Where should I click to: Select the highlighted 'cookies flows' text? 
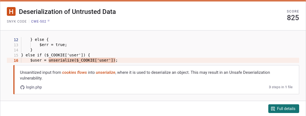coord(75,72)
